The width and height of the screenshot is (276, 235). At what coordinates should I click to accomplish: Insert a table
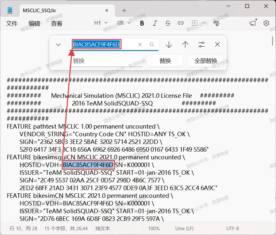point(194,23)
